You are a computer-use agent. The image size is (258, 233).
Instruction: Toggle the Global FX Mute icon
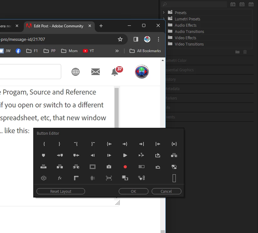[60, 178]
